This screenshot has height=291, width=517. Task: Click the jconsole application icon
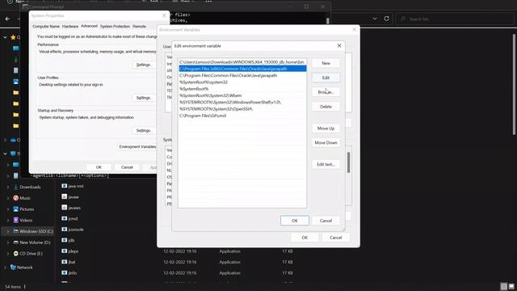(65, 230)
